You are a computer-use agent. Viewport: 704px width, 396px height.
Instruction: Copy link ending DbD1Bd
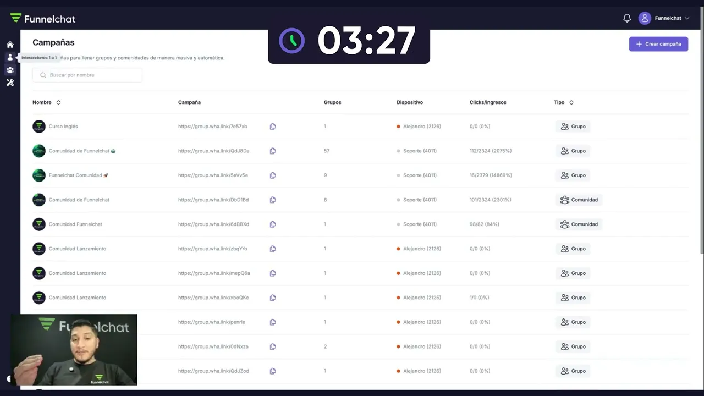point(273,200)
